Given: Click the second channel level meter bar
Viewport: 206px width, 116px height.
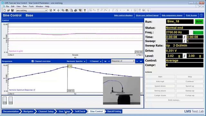Looking at the screenshot, I should point(11,101).
